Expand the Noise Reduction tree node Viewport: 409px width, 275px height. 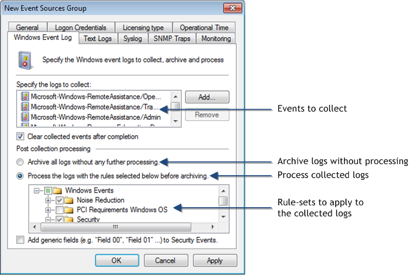coord(48,200)
